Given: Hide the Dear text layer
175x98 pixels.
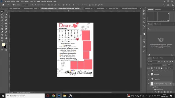Looking at the screenshot, I should point(148,79).
